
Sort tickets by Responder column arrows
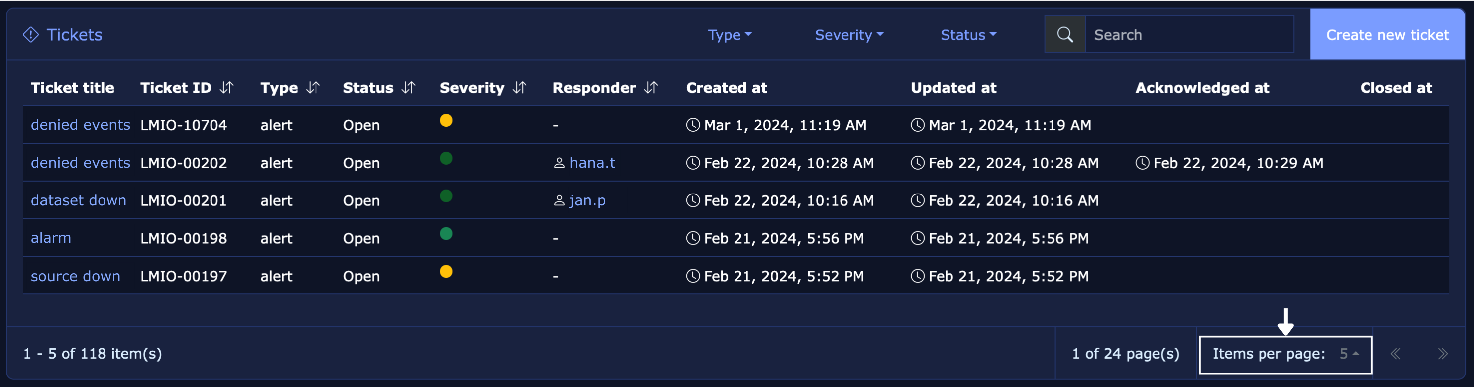pos(651,88)
